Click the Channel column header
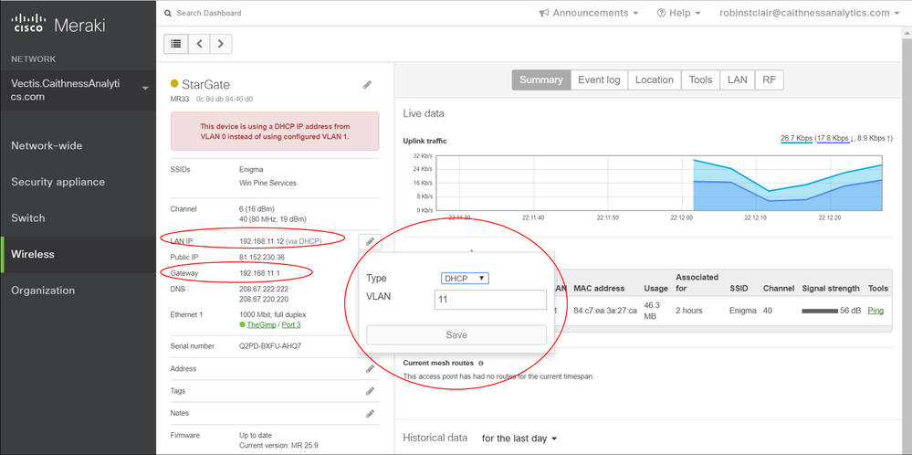 [x=778, y=288]
